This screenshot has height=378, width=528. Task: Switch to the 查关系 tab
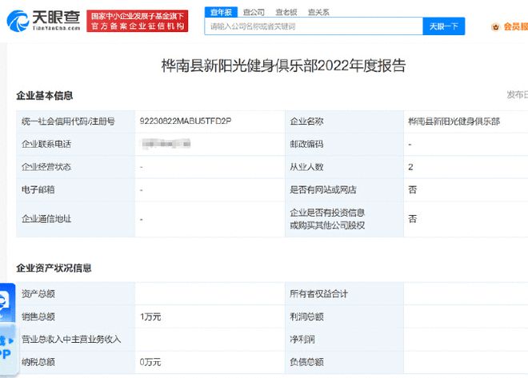click(318, 12)
